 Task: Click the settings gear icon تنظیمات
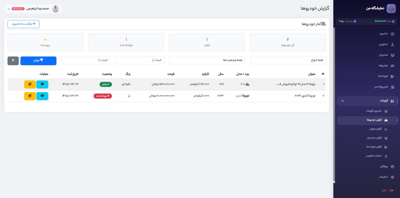tap(392, 177)
